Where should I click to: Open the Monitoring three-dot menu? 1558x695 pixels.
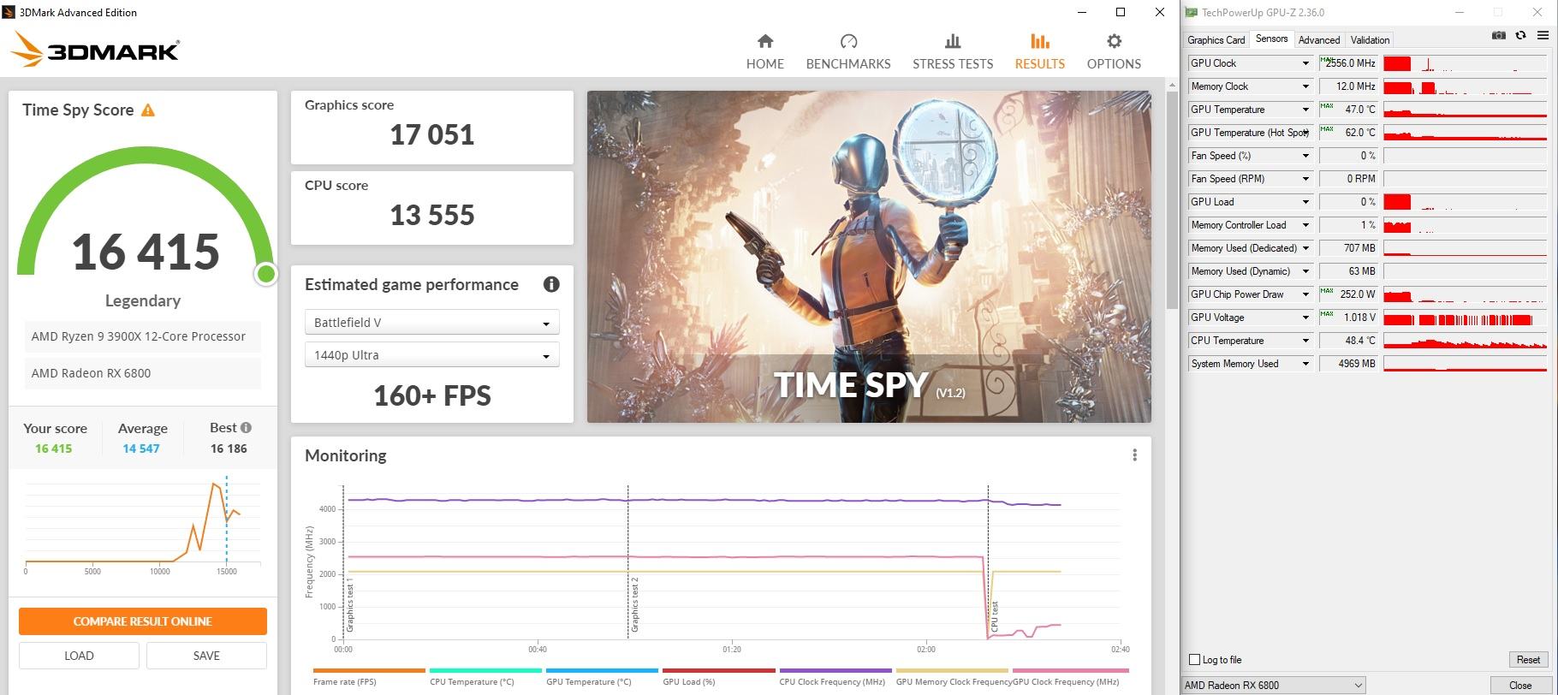pyautogui.click(x=1134, y=455)
